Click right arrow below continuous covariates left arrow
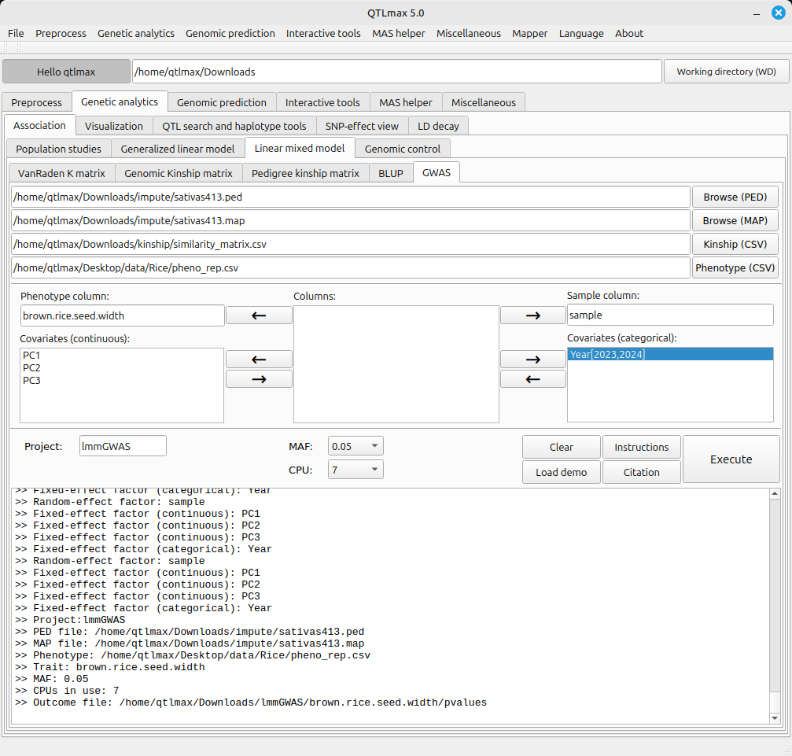Screen dimensions: 792x756 pyautogui.click(x=259, y=378)
